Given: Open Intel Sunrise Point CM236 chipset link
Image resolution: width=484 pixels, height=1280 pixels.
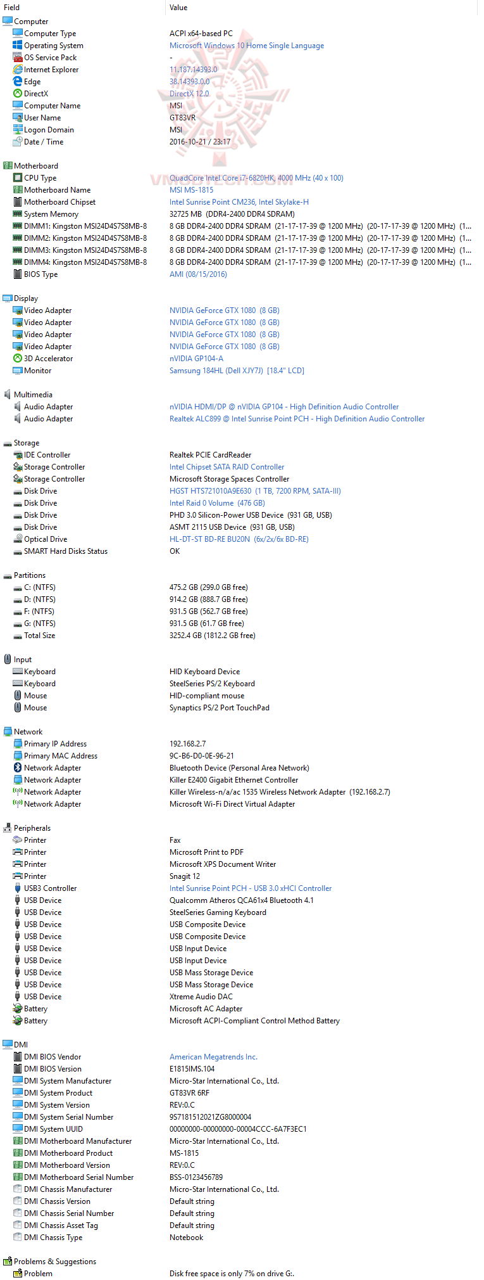Looking at the screenshot, I should pyautogui.click(x=239, y=202).
